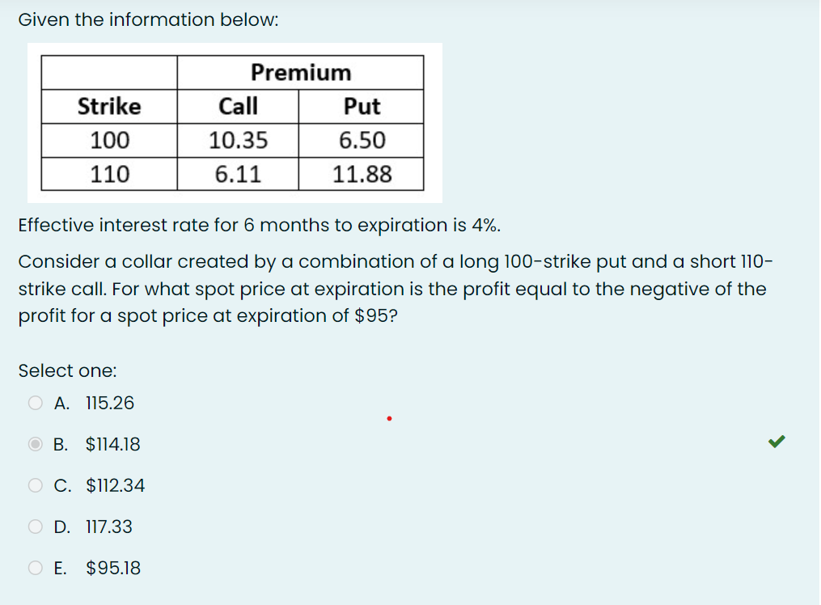
Task: Select radio button for option D 117.33
Action: [x=35, y=526]
